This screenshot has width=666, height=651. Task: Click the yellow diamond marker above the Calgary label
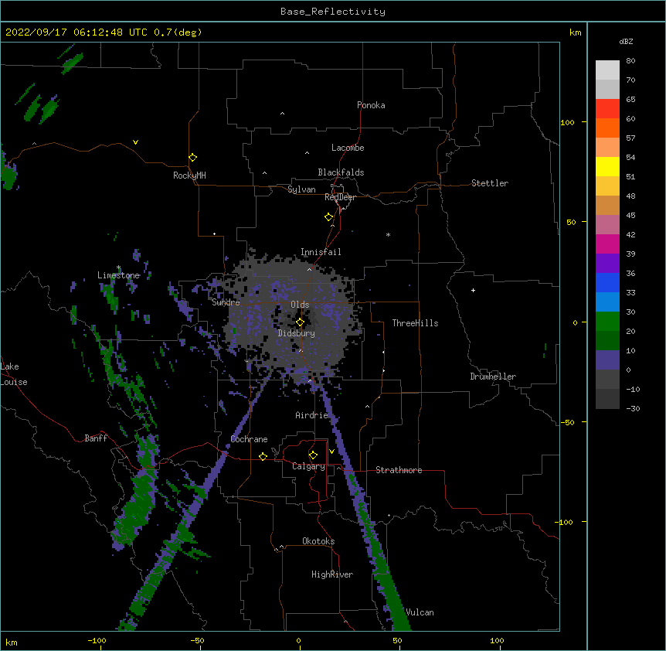(313, 455)
